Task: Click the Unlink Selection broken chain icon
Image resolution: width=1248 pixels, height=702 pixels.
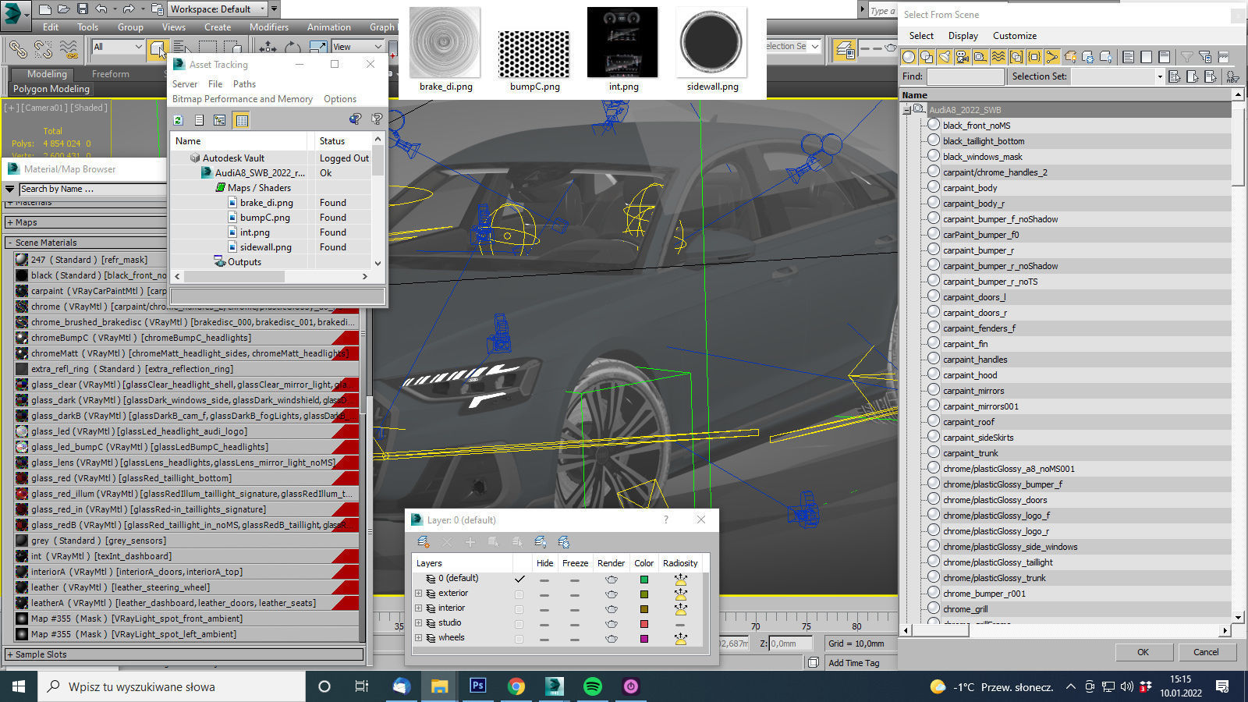Action: pyautogui.click(x=43, y=49)
